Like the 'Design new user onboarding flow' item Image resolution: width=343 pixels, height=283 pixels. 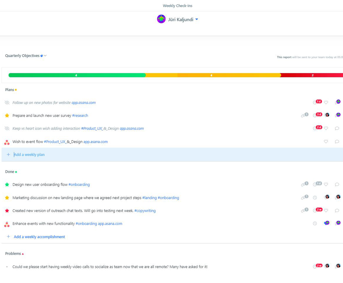[326, 184]
